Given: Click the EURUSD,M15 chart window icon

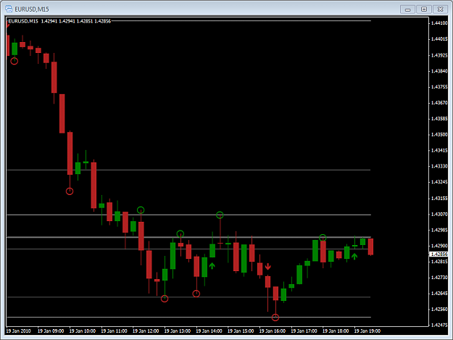Looking at the screenshot, I should click(9, 9).
